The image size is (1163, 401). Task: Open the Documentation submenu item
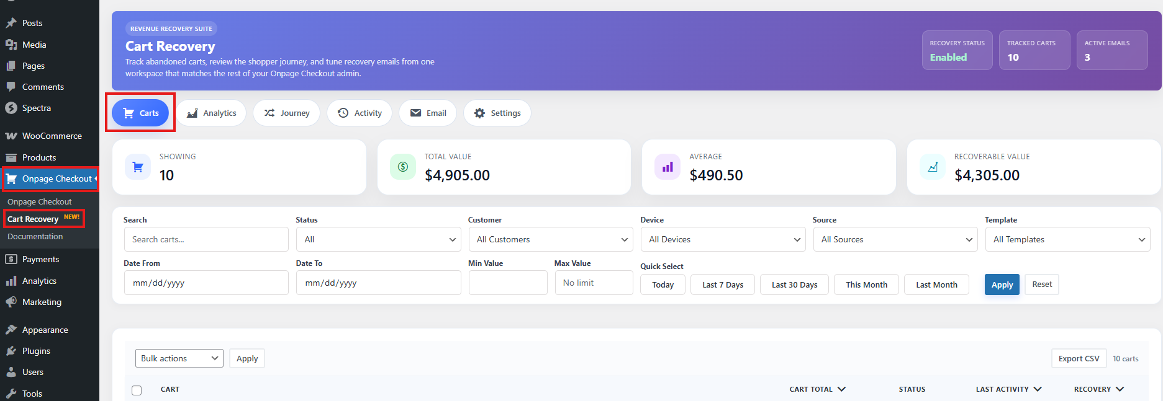(x=35, y=236)
